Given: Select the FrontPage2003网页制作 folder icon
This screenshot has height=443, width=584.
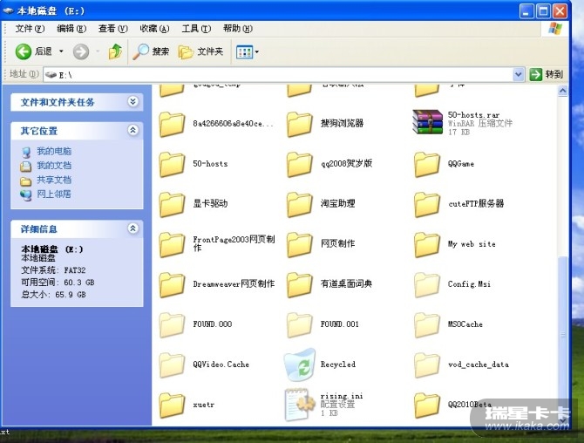Looking at the screenshot, I should coord(172,245).
